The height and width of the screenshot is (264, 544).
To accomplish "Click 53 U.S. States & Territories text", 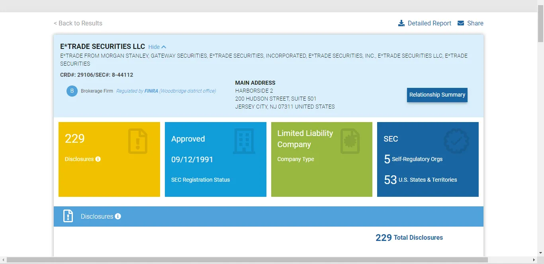I will [x=420, y=180].
